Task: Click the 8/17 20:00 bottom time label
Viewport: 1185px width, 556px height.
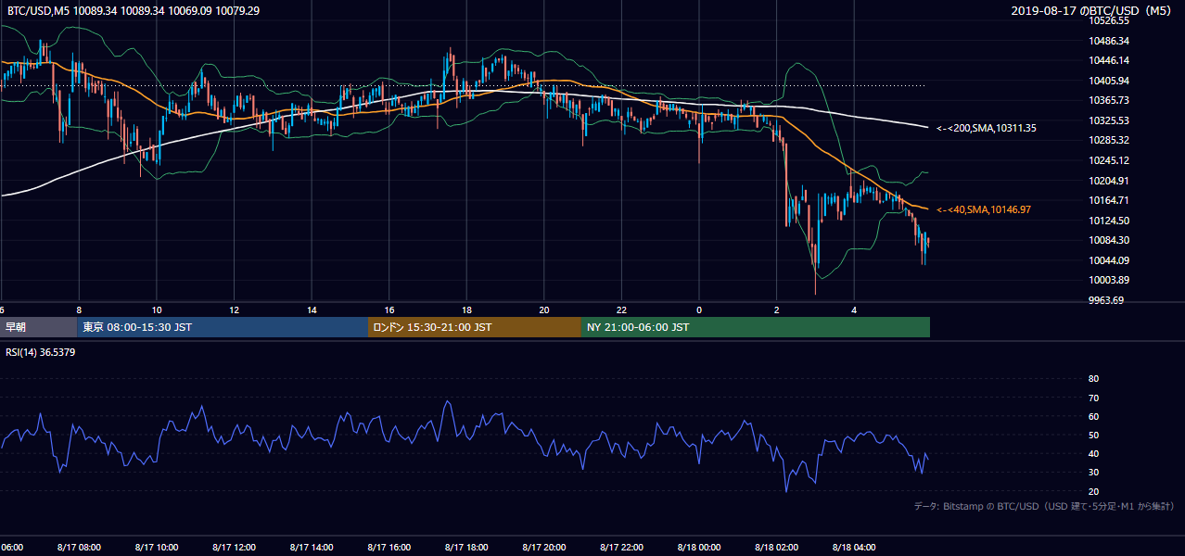Action: pos(544,548)
